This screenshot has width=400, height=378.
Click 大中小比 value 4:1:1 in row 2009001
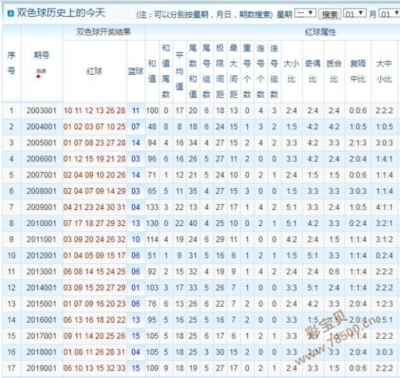pyautogui.click(x=384, y=207)
